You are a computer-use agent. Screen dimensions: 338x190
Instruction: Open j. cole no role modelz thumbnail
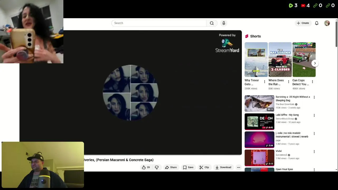(x=259, y=140)
